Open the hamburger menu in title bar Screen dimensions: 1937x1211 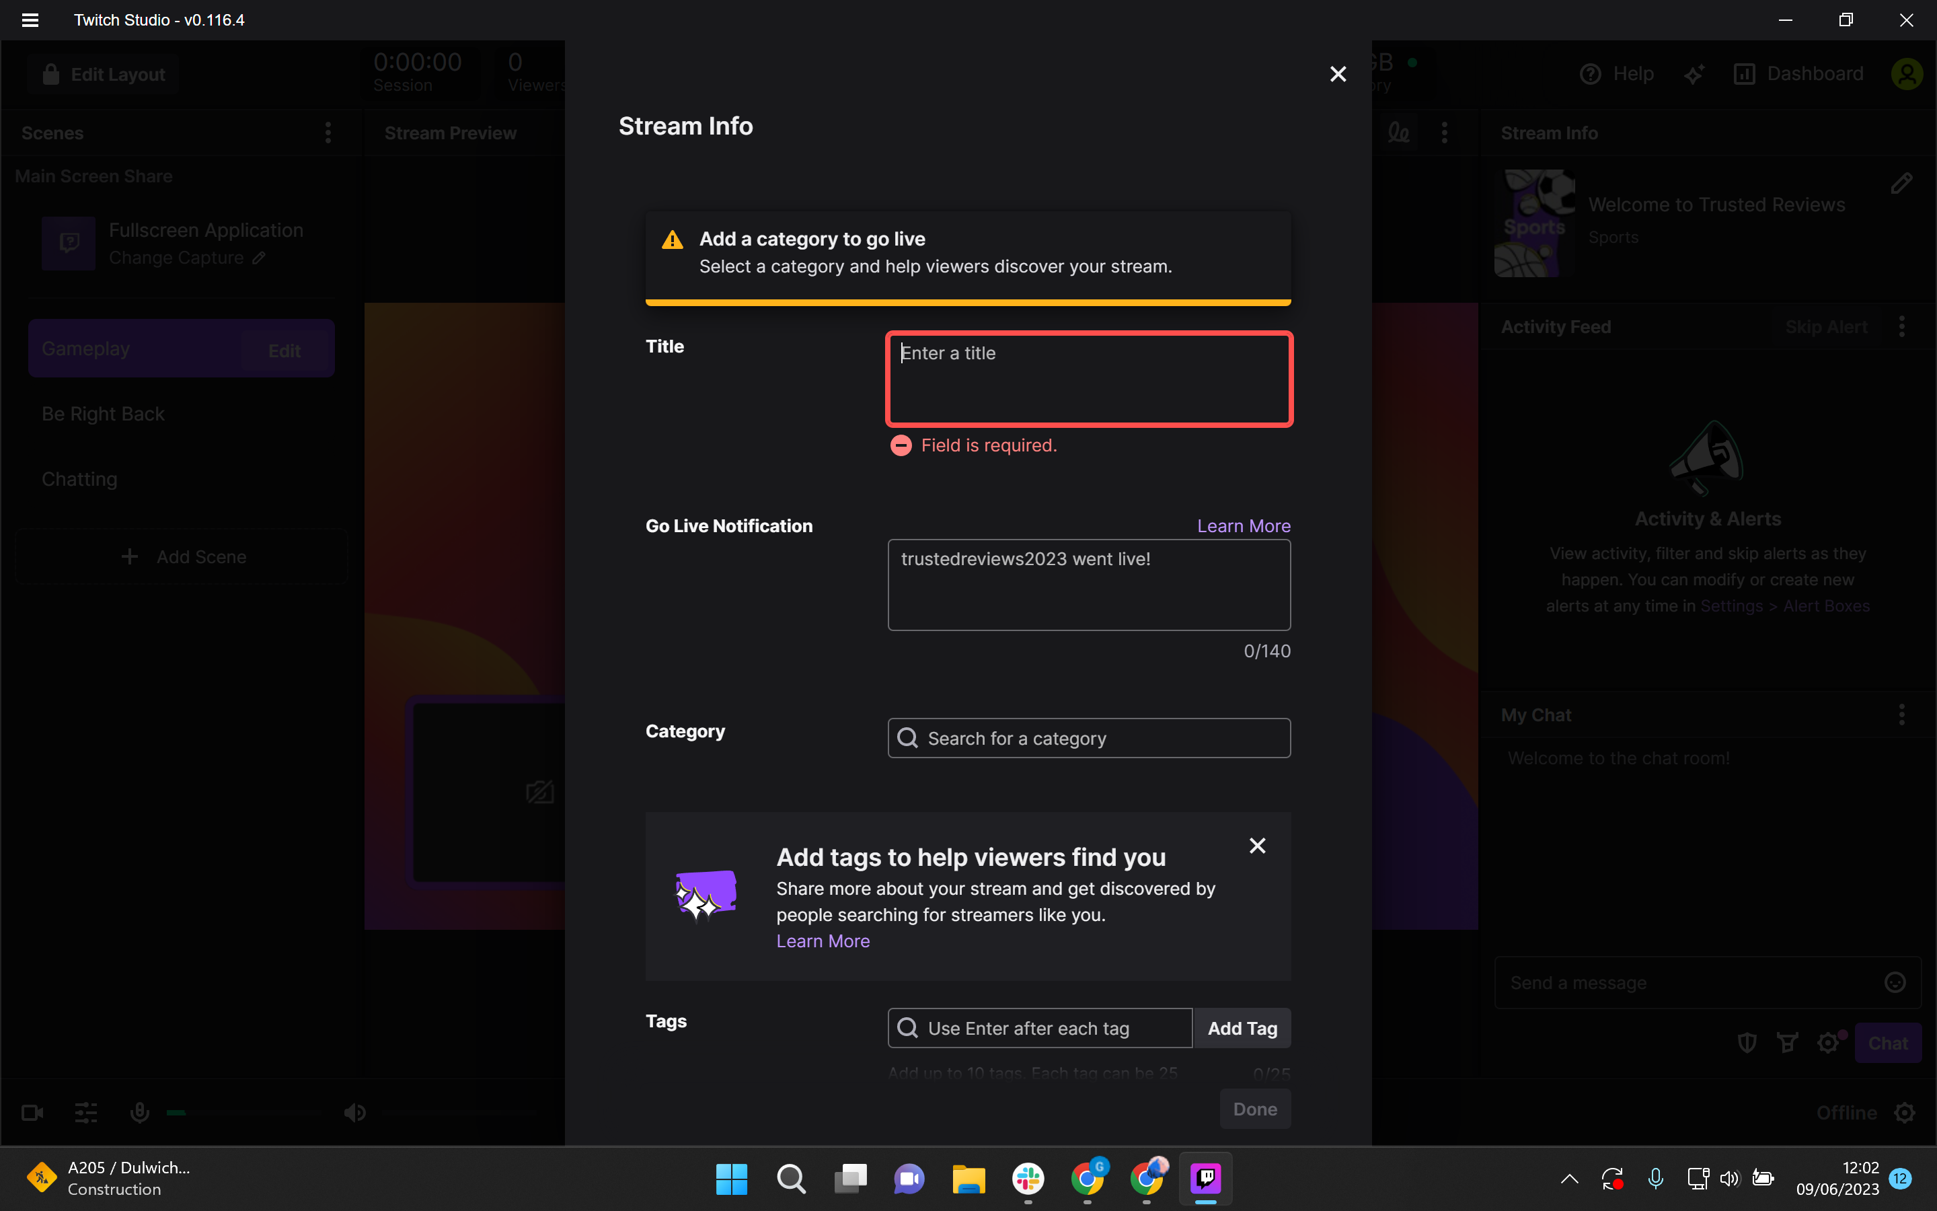point(30,20)
